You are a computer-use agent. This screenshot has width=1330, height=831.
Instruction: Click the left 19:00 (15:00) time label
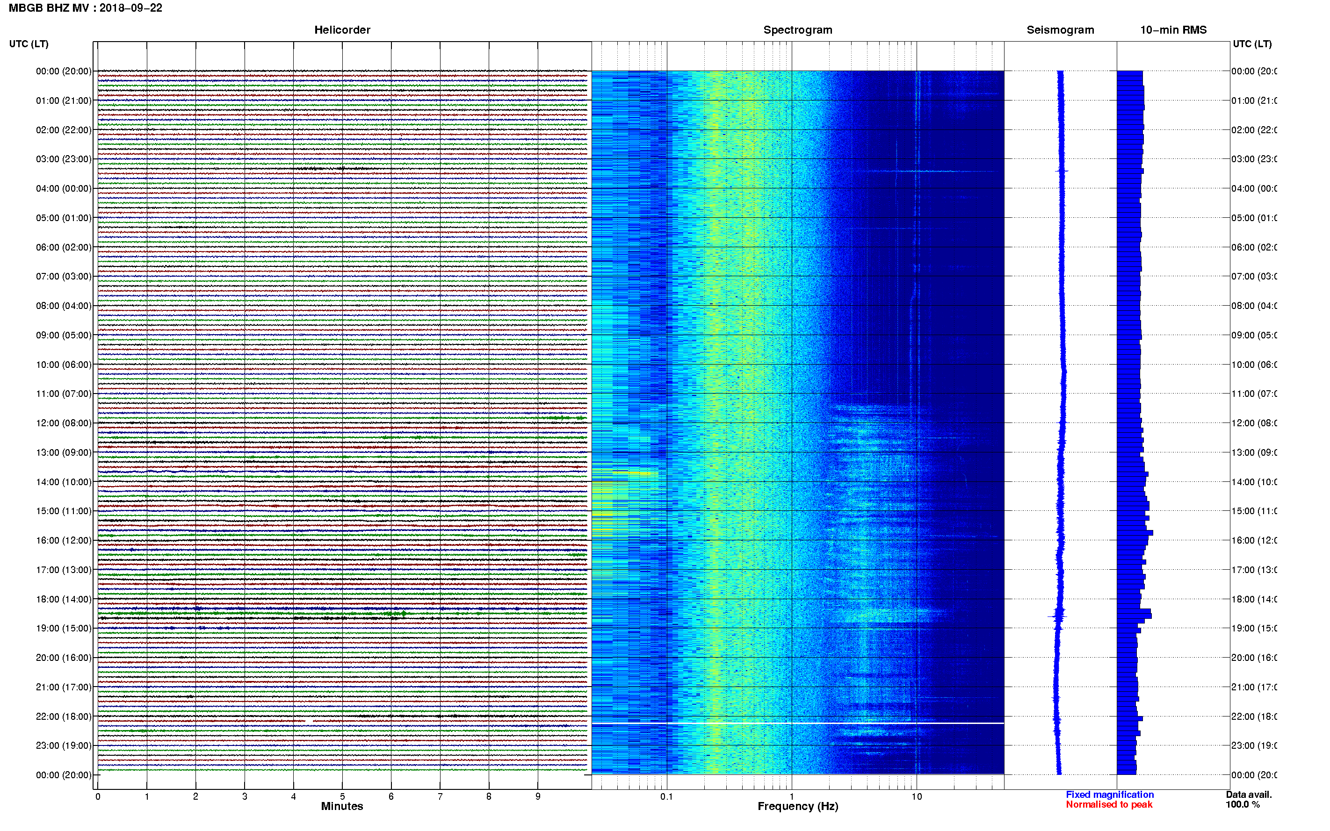point(64,628)
